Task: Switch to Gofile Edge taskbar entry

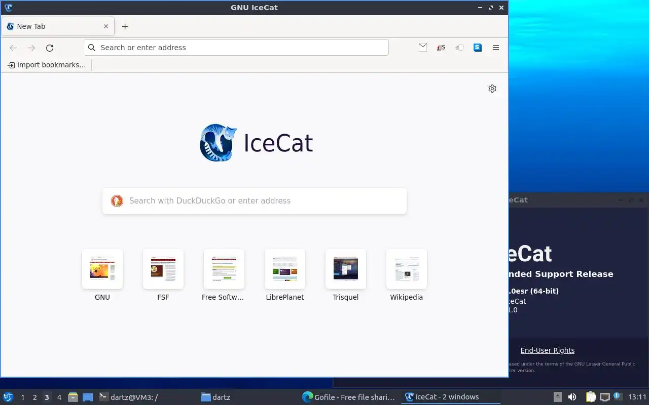Action: (x=350, y=397)
